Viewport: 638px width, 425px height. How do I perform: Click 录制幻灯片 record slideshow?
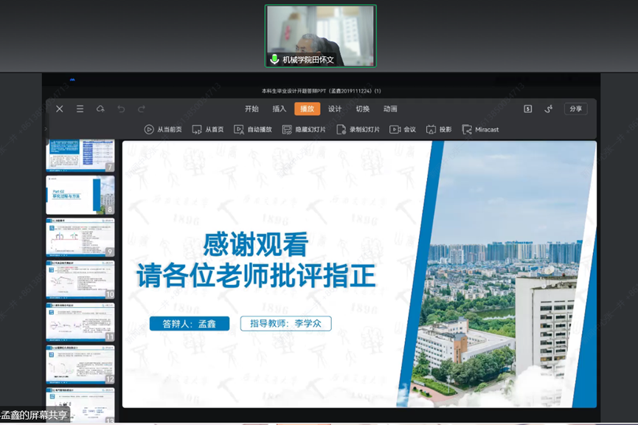[358, 130]
